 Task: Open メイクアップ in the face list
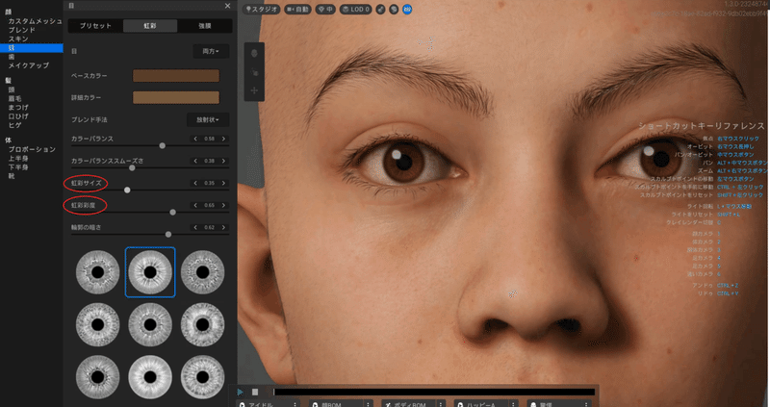(29, 65)
